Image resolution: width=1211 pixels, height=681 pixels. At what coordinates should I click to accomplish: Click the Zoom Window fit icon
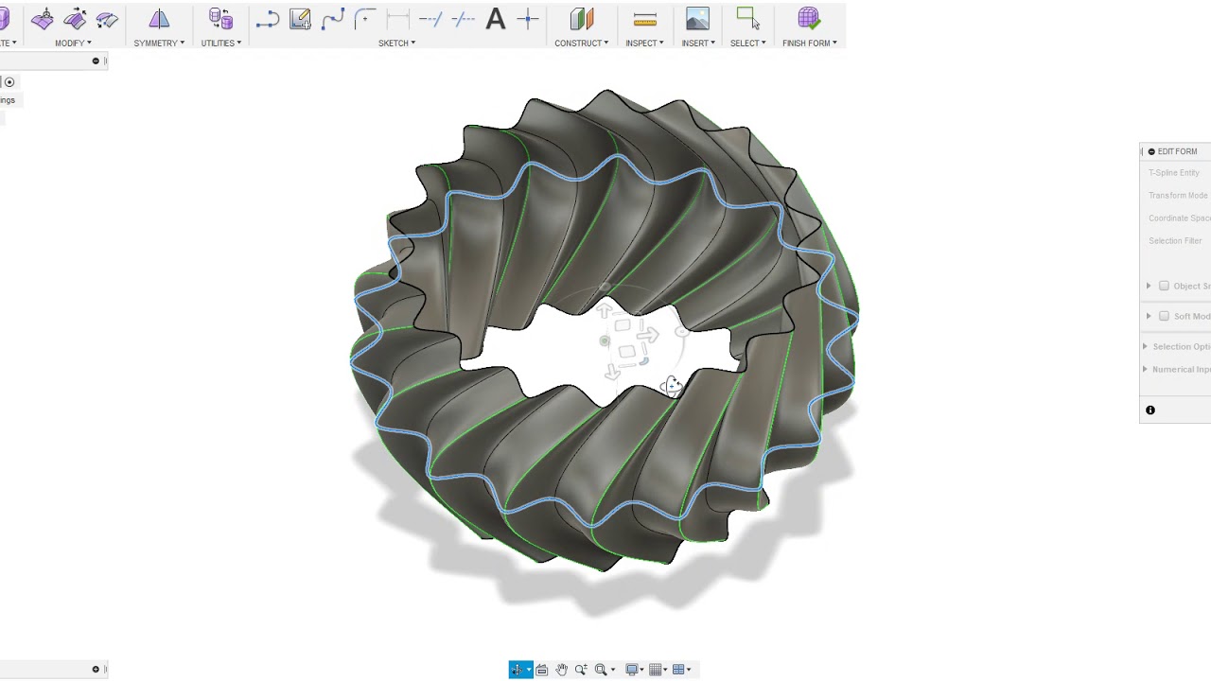[601, 670]
